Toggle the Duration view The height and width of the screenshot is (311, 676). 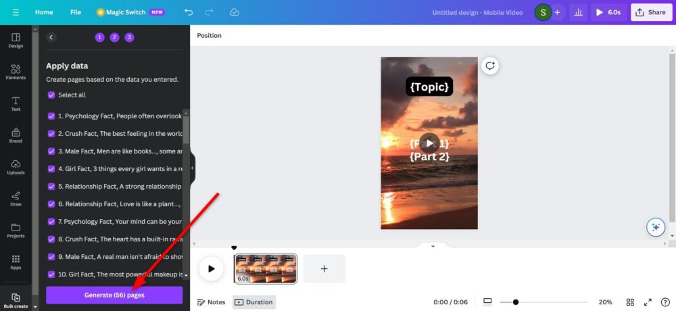coord(254,302)
